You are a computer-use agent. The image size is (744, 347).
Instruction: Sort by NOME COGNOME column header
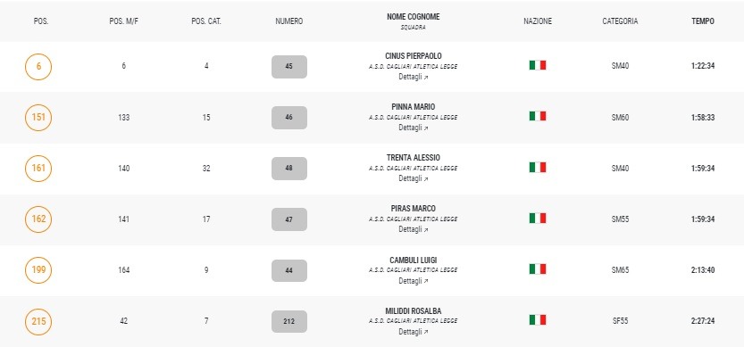413,17
